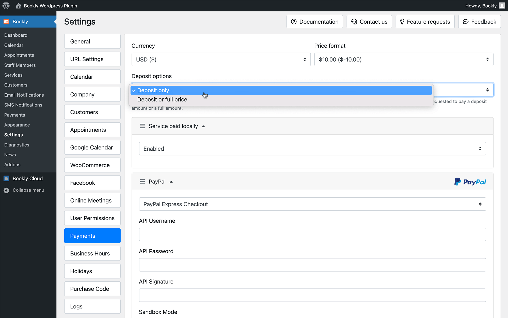
Task: Collapse the Service paid locally section
Action: (203, 126)
